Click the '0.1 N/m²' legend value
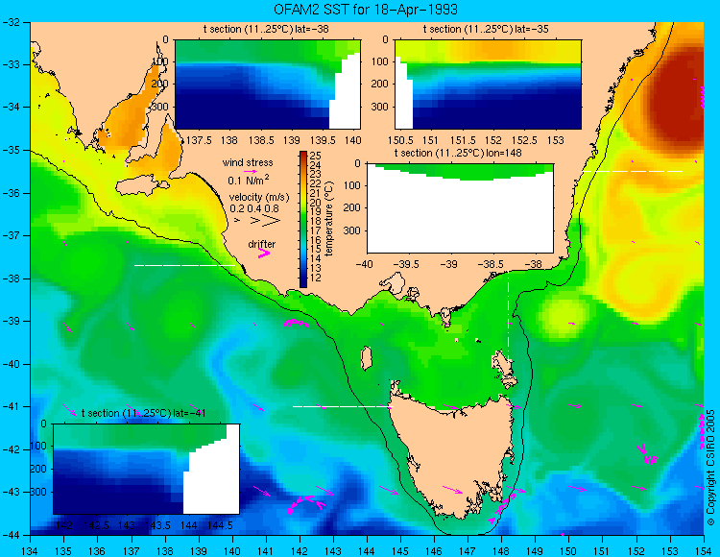Image resolution: width=720 pixels, height=557 pixels. click(249, 180)
